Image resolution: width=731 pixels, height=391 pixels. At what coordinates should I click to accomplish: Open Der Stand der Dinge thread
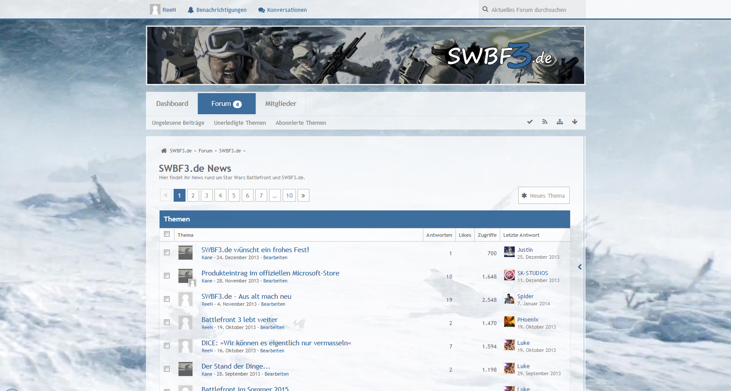(236, 366)
